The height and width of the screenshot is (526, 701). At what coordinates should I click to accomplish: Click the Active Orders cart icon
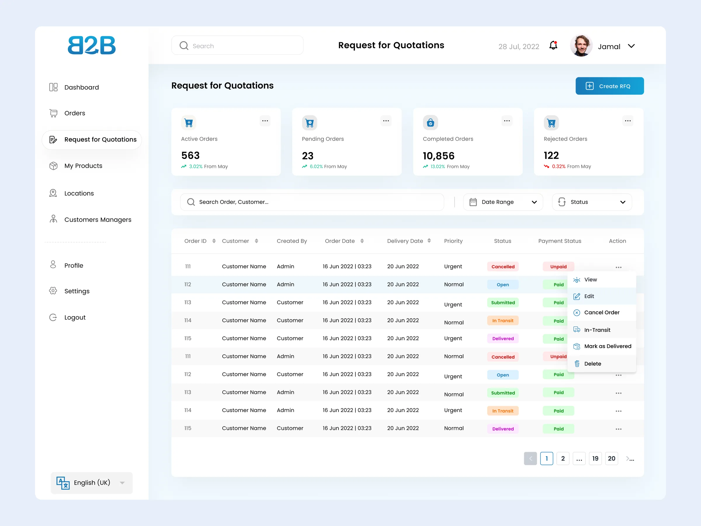(x=189, y=123)
